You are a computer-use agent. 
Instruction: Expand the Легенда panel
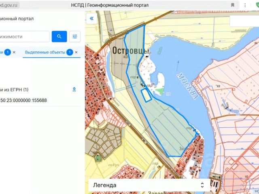(x=149, y=185)
